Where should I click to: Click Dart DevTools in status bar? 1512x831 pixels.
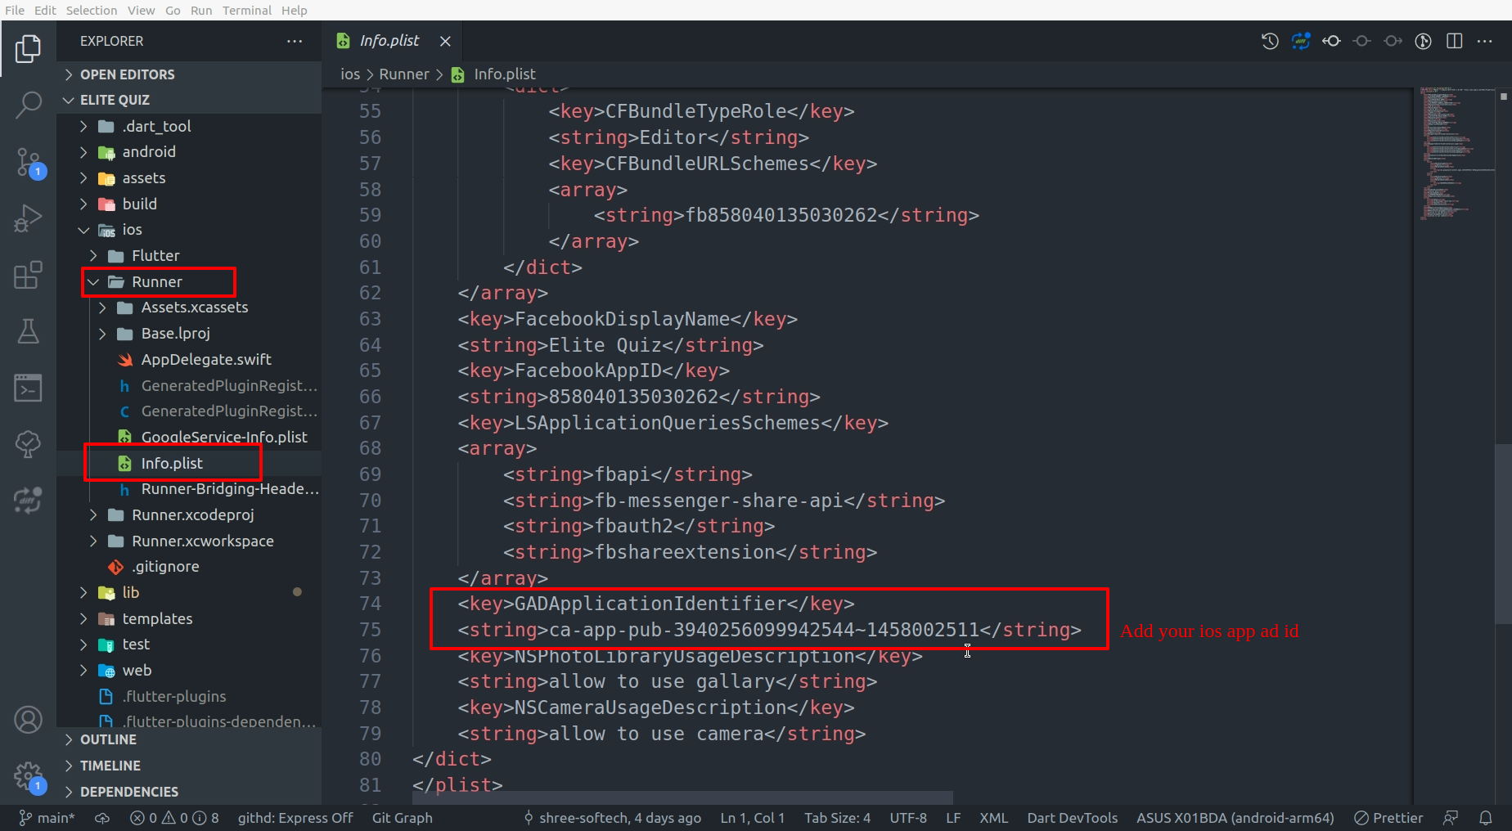1072,818
